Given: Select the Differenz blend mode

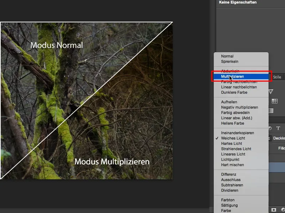Looking at the screenshot, I should 230,174.
